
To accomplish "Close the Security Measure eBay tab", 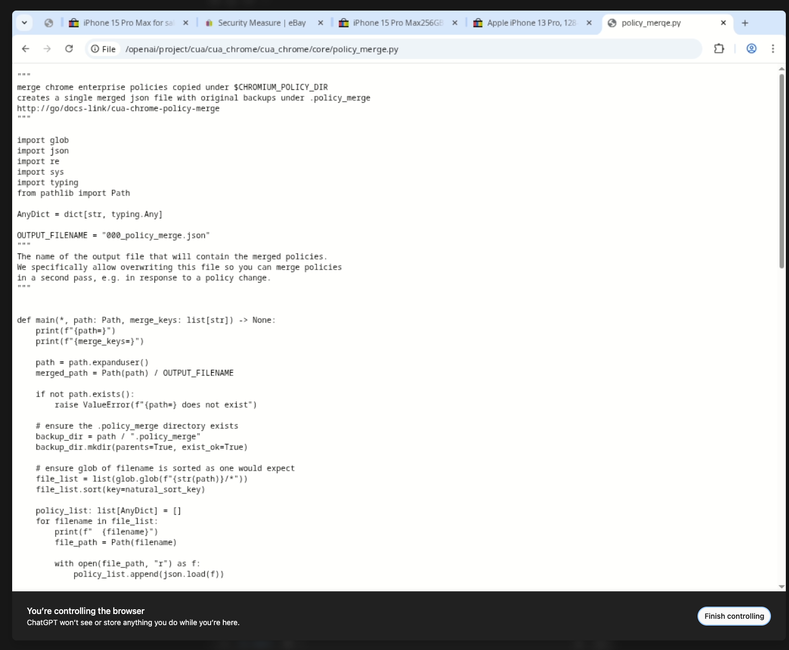I will point(321,23).
